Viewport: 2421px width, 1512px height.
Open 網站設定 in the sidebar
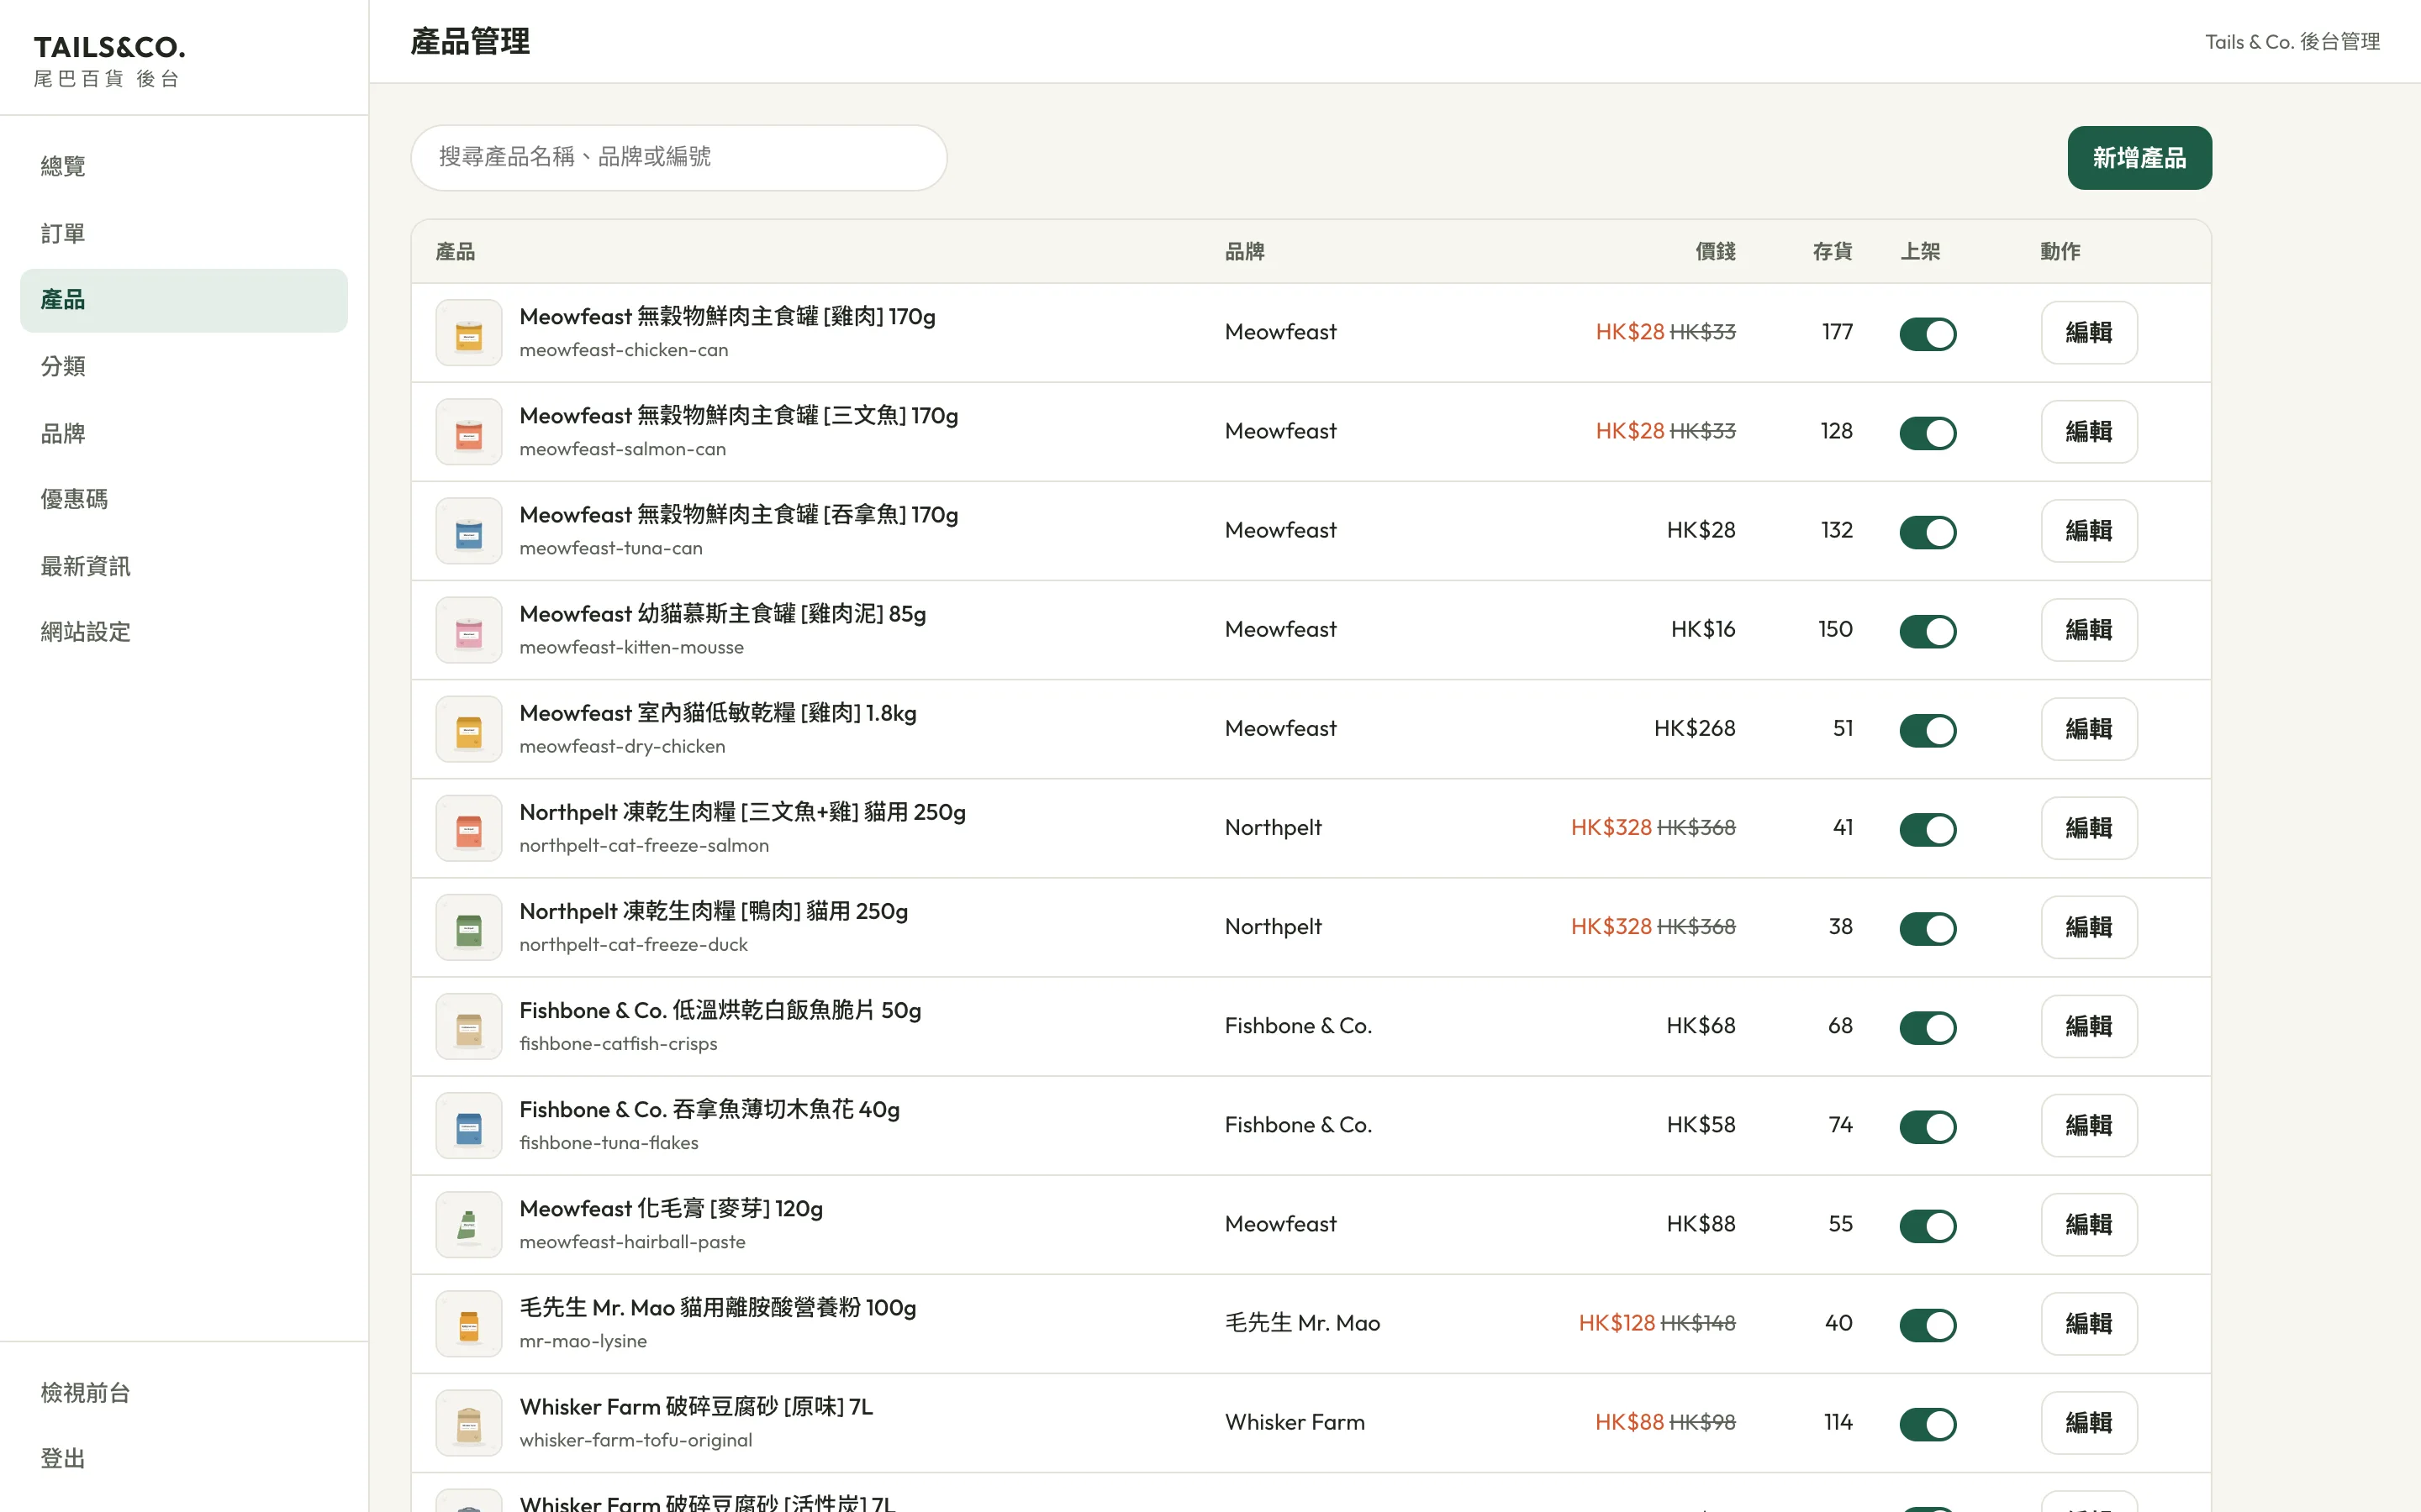184,632
